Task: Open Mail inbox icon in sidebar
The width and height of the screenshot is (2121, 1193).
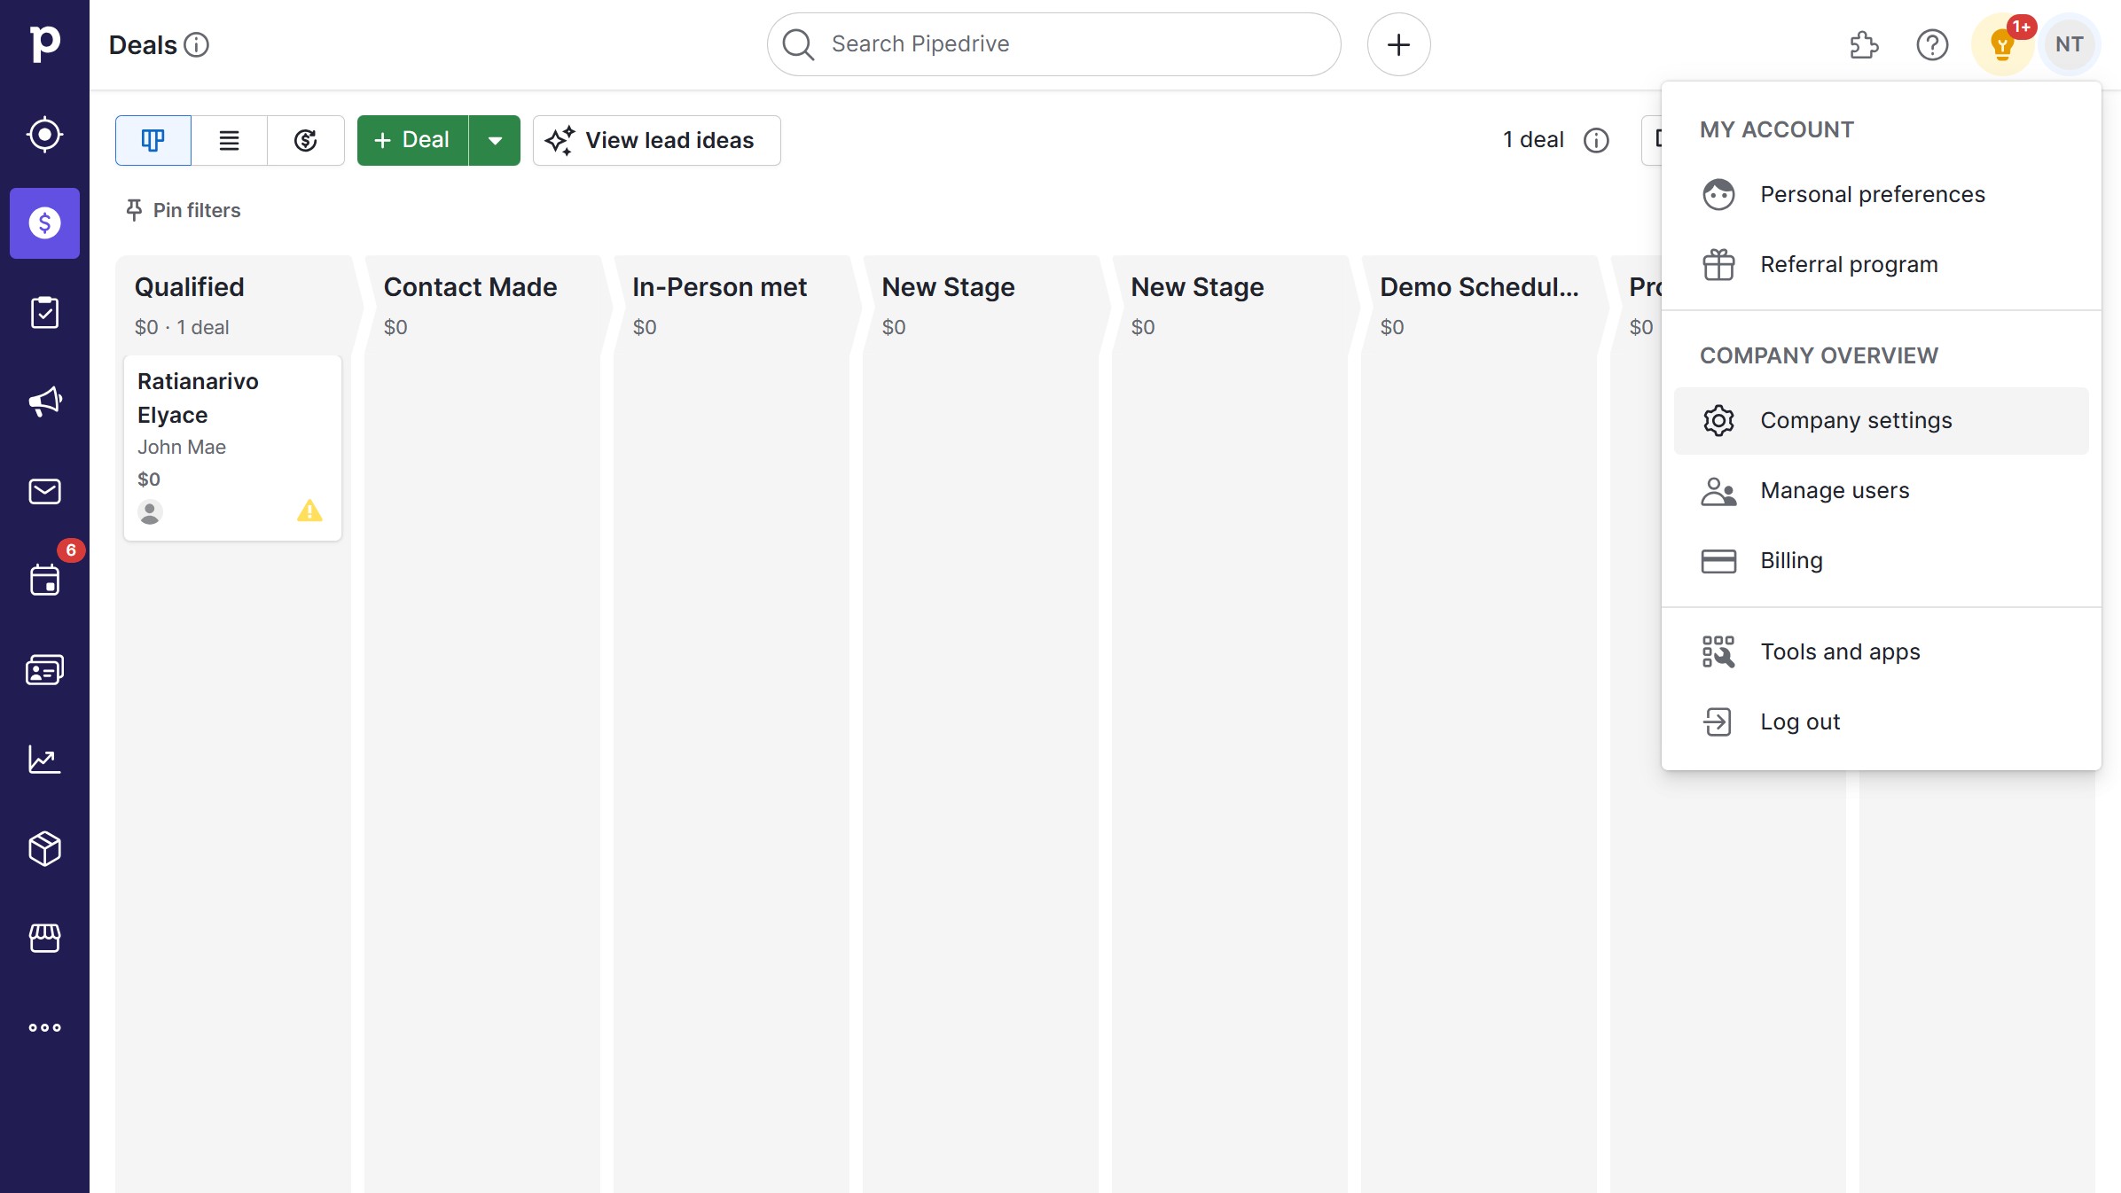Action: point(44,491)
